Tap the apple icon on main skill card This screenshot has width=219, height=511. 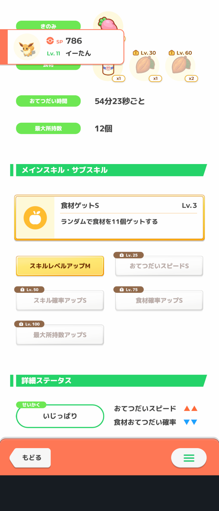pos(35,218)
